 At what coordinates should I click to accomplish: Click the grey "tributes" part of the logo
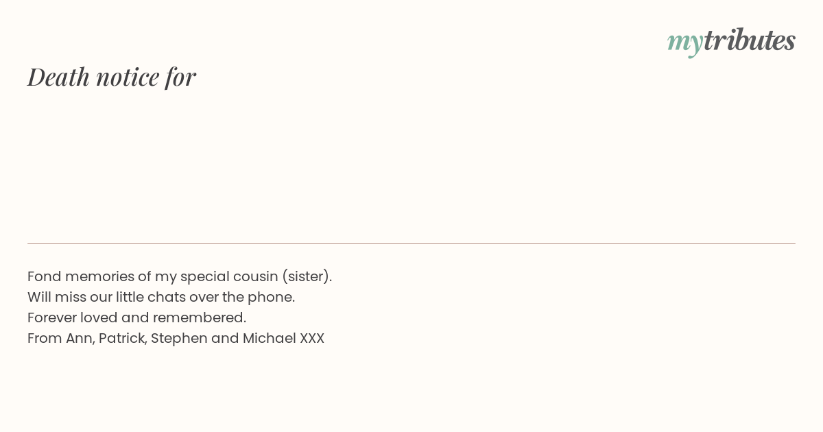point(750,40)
